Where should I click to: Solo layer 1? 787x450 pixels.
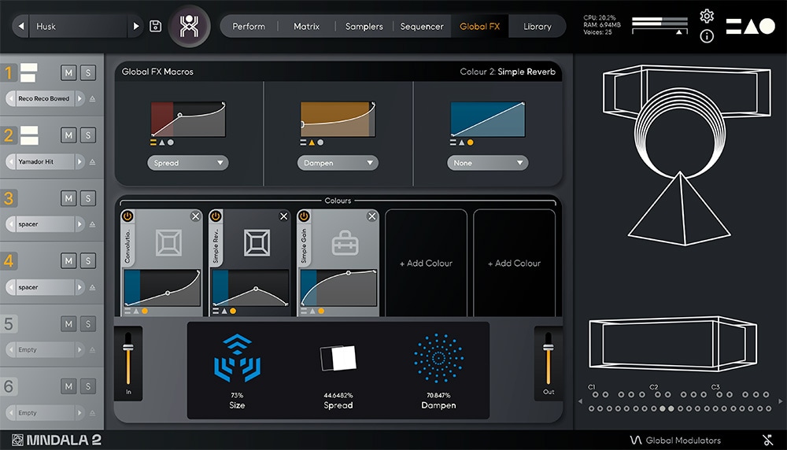coord(88,72)
